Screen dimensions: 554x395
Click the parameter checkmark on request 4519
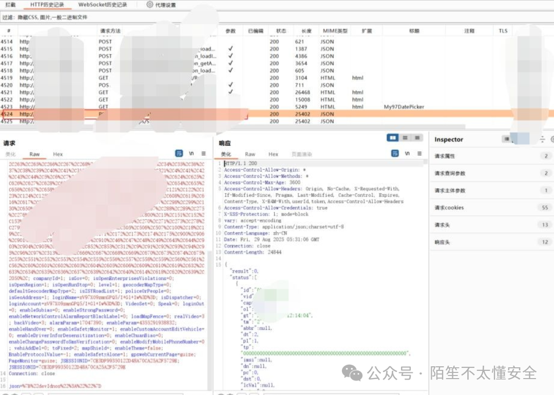pyautogui.click(x=231, y=78)
